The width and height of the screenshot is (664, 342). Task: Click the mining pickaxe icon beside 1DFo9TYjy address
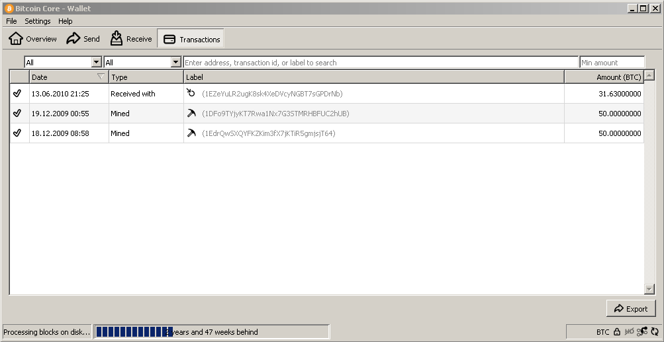tap(191, 113)
